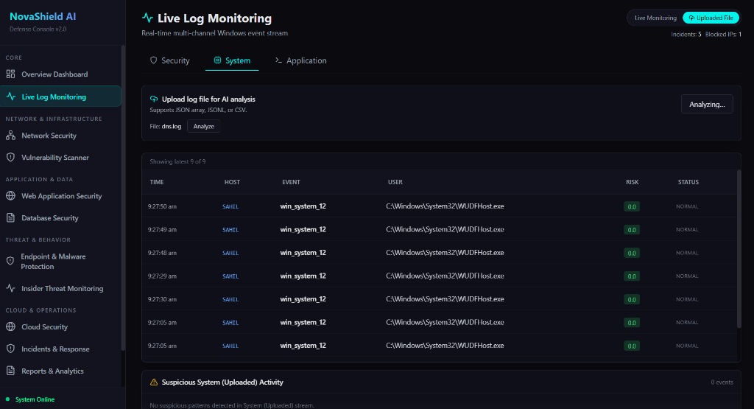Click the cloud upload icon beside Upload log file
Viewport: 754px width, 409px height.
click(154, 99)
